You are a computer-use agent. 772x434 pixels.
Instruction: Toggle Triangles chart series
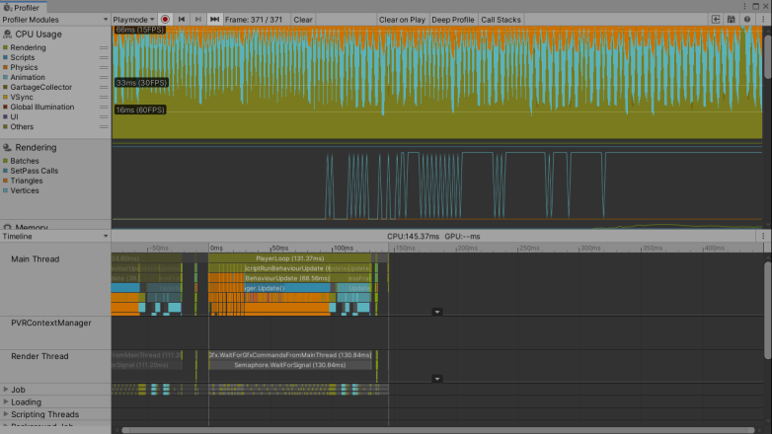5,181
